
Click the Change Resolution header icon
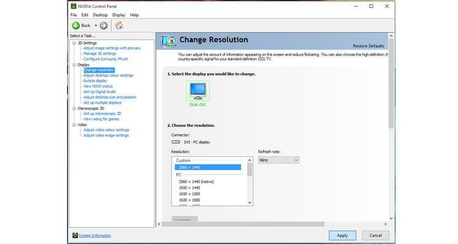coord(168,41)
